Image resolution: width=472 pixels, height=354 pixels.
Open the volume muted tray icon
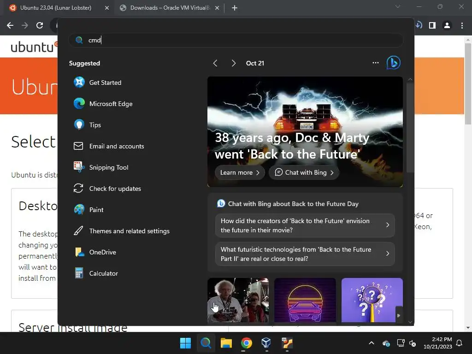413,343
